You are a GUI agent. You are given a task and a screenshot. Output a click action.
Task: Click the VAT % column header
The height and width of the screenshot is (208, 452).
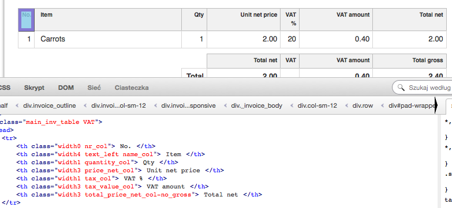coord(290,20)
